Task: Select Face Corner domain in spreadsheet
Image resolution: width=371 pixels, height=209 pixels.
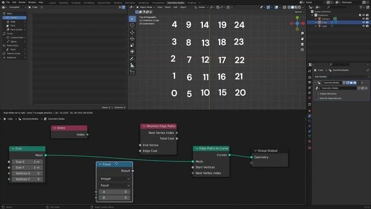Action: click(x=14, y=30)
